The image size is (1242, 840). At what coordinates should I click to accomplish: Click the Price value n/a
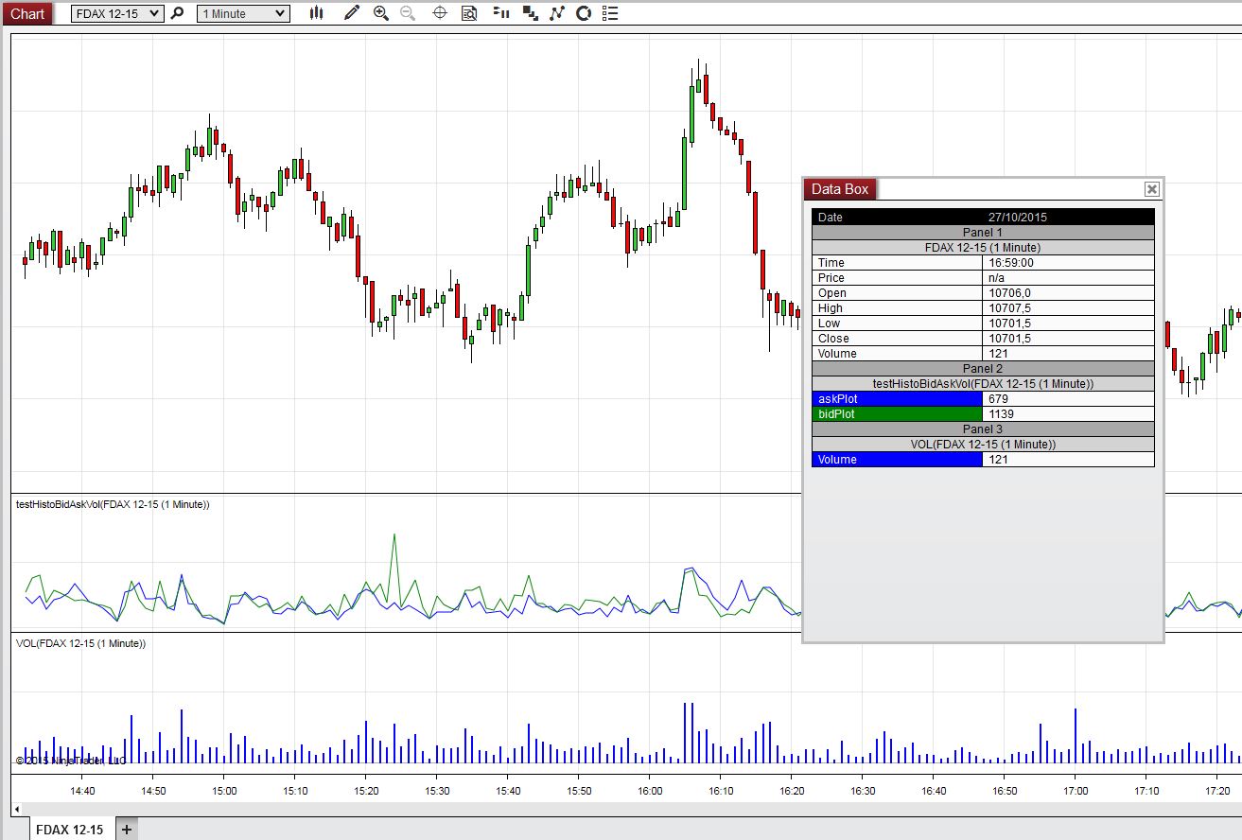[x=997, y=278]
